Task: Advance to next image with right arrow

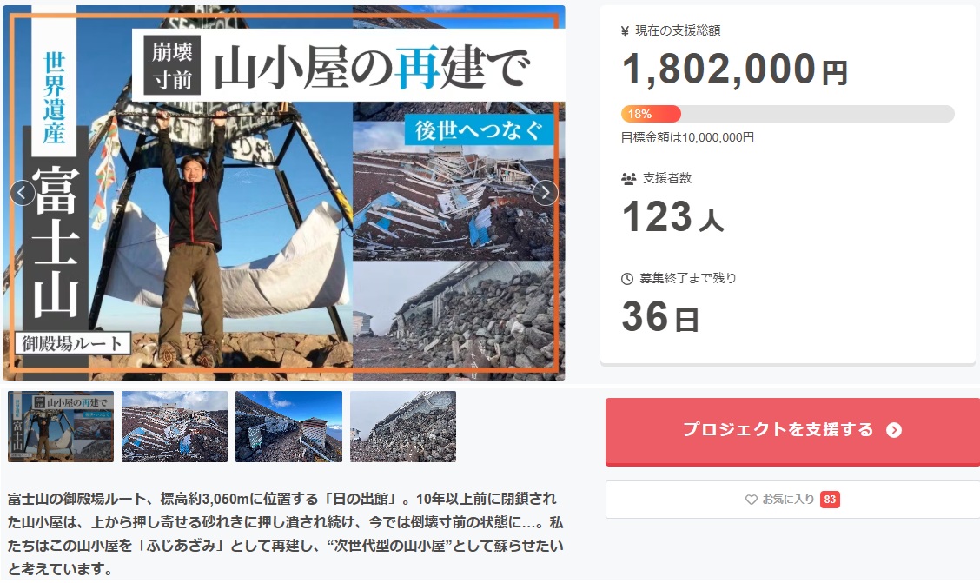Action: pos(545,193)
